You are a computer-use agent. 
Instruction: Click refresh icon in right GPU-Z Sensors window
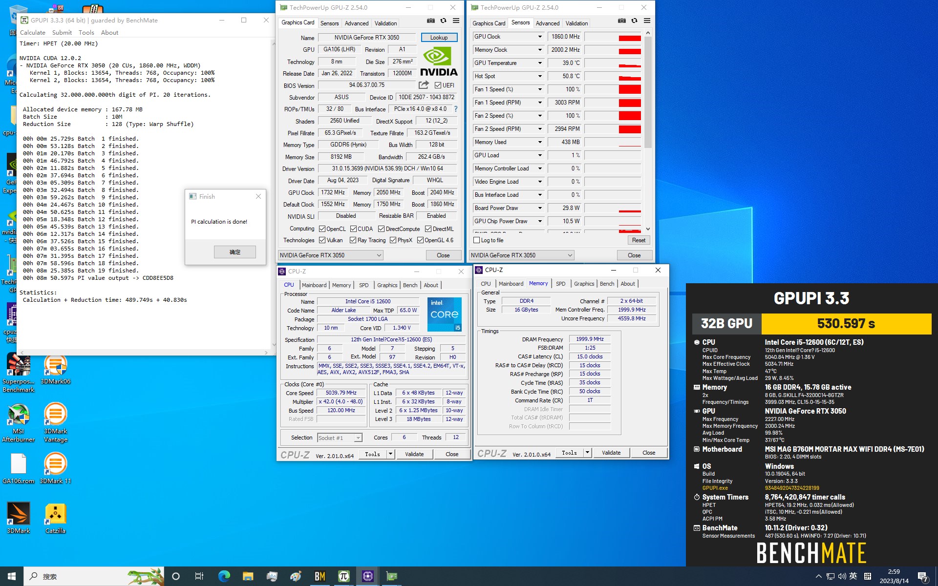634,21
